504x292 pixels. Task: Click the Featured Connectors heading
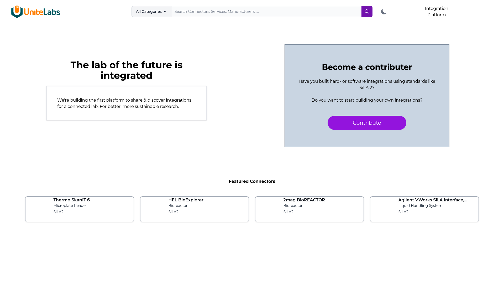click(252, 181)
